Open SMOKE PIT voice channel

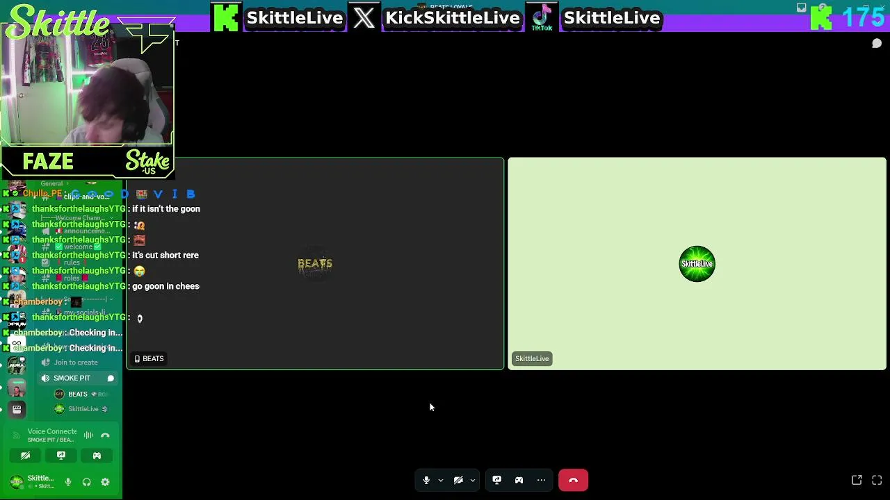point(72,378)
